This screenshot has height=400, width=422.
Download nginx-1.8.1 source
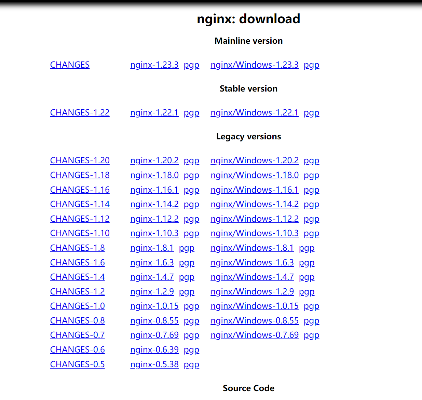point(152,248)
